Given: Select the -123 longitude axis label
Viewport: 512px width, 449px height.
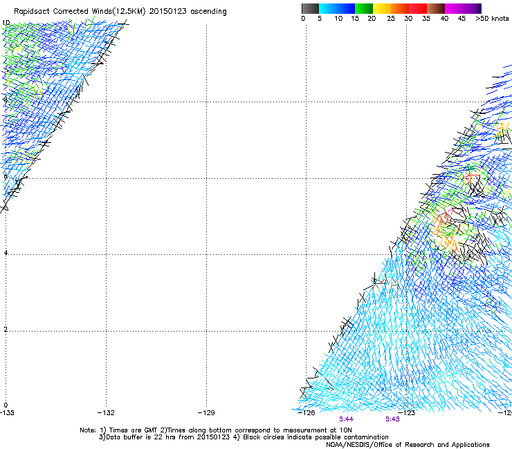Looking at the screenshot, I should click(407, 413).
